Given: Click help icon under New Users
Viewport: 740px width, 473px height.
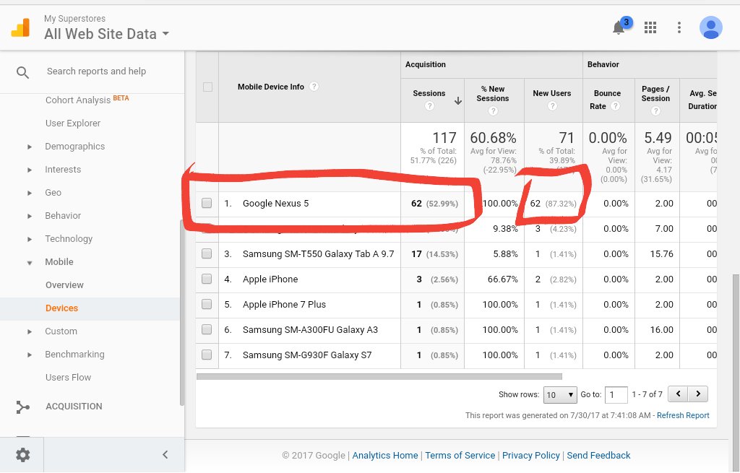Looking at the screenshot, I should pos(552,106).
